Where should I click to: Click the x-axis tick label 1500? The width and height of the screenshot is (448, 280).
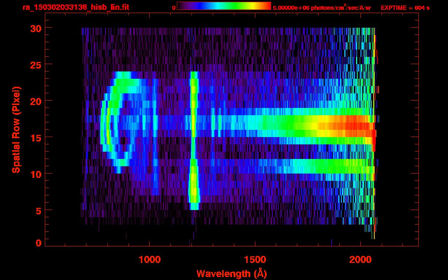[x=255, y=260]
